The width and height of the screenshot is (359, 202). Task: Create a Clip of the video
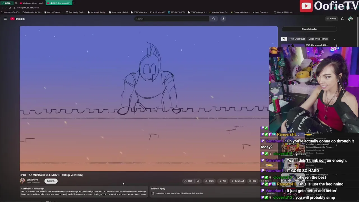point(252,181)
